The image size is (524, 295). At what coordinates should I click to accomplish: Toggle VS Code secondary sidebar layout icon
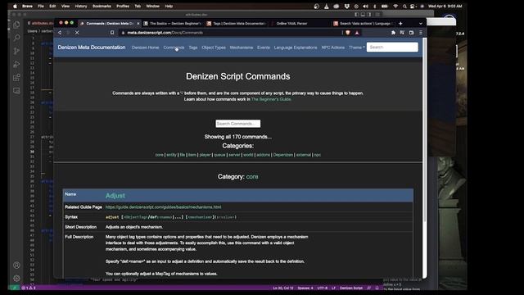point(368,15)
